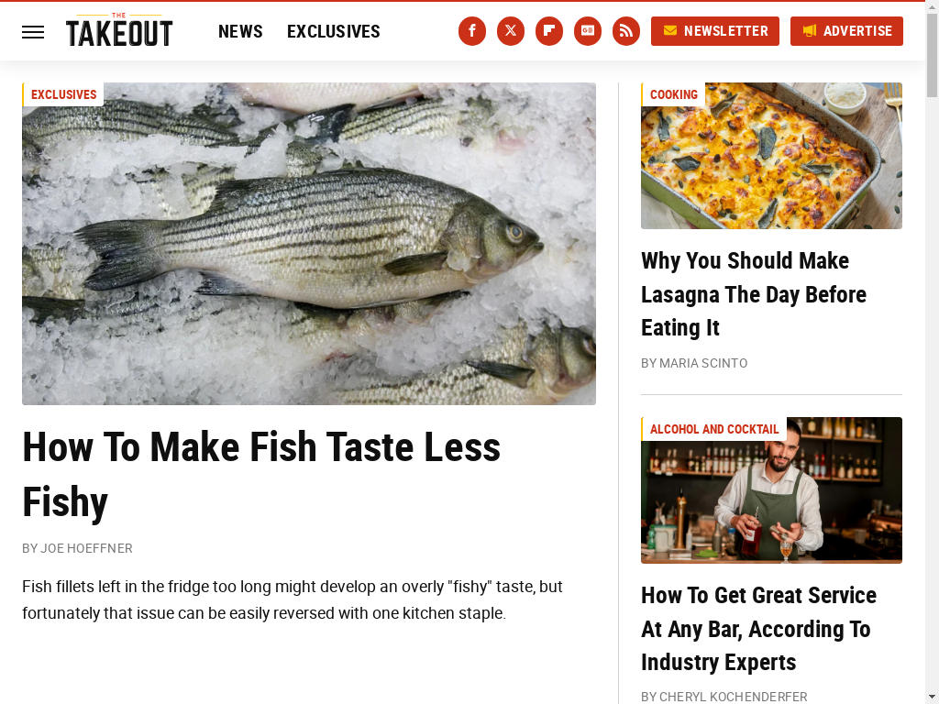939x704 pixels.
Task: Click the Advertise button
Action: [x=846, y=30]
